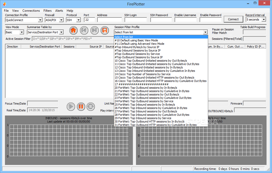Image resolution: width=272 pixels, height=173 pixels.
Task: Click the circular Refresh replay icon
Action: 91,106
